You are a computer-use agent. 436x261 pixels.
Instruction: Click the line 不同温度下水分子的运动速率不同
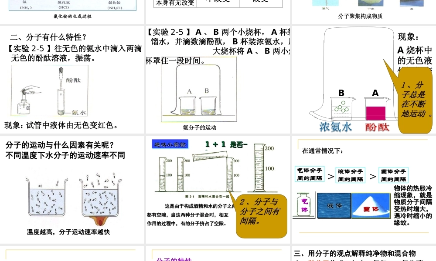(65, 155)
